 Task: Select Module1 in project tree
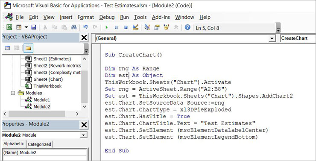[42, 100]
